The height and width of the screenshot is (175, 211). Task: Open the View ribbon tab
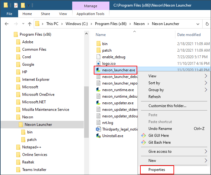63,14
